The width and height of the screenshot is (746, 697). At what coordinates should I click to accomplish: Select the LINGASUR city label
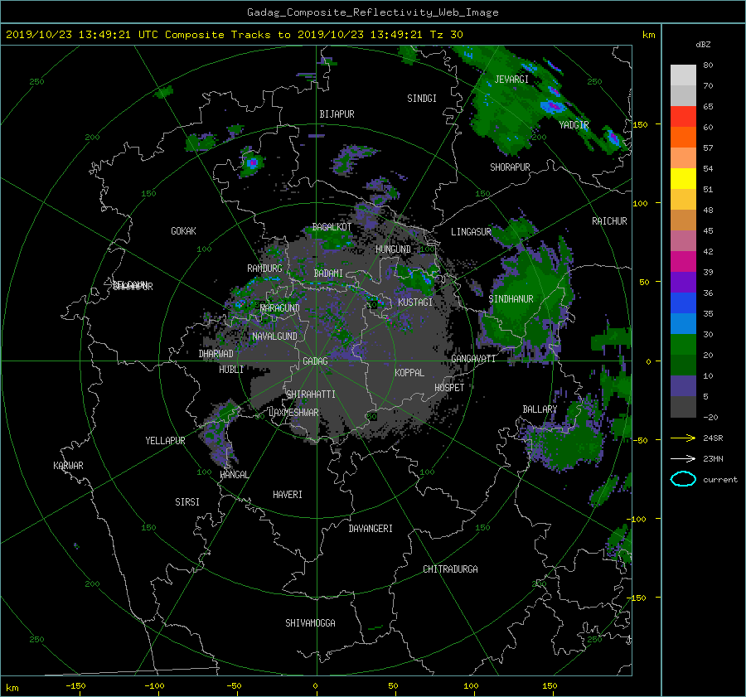[x=471, y=232]
